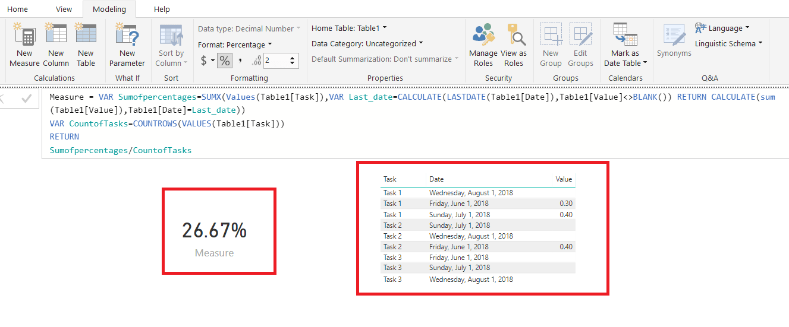This screenshot has height=327, width=789.
Task: Open the Language dropdown
Action: pos(722,28)
